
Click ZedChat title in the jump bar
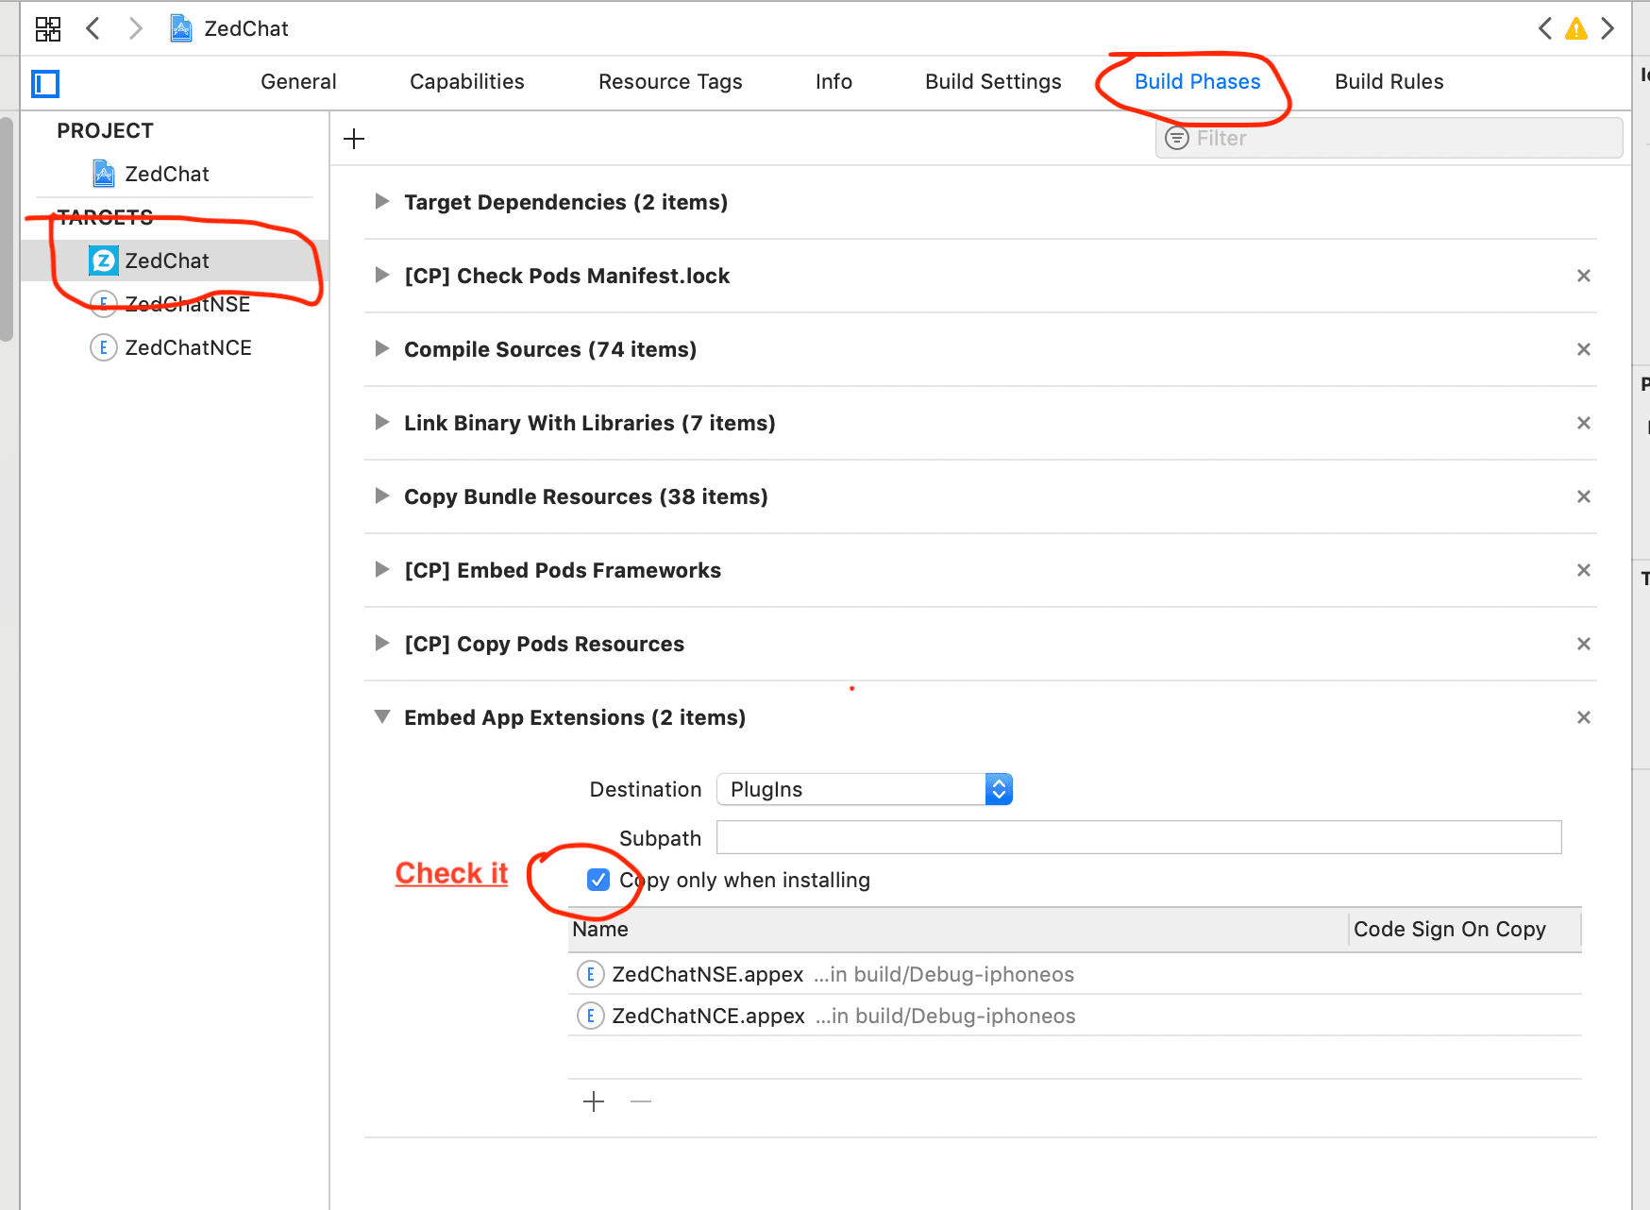(246, 29)
